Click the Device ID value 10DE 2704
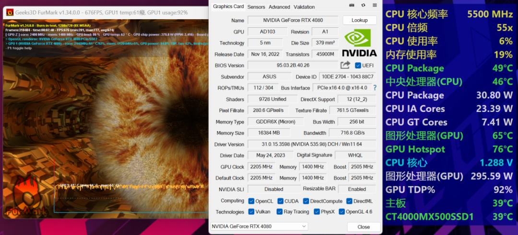 [348, 77]
